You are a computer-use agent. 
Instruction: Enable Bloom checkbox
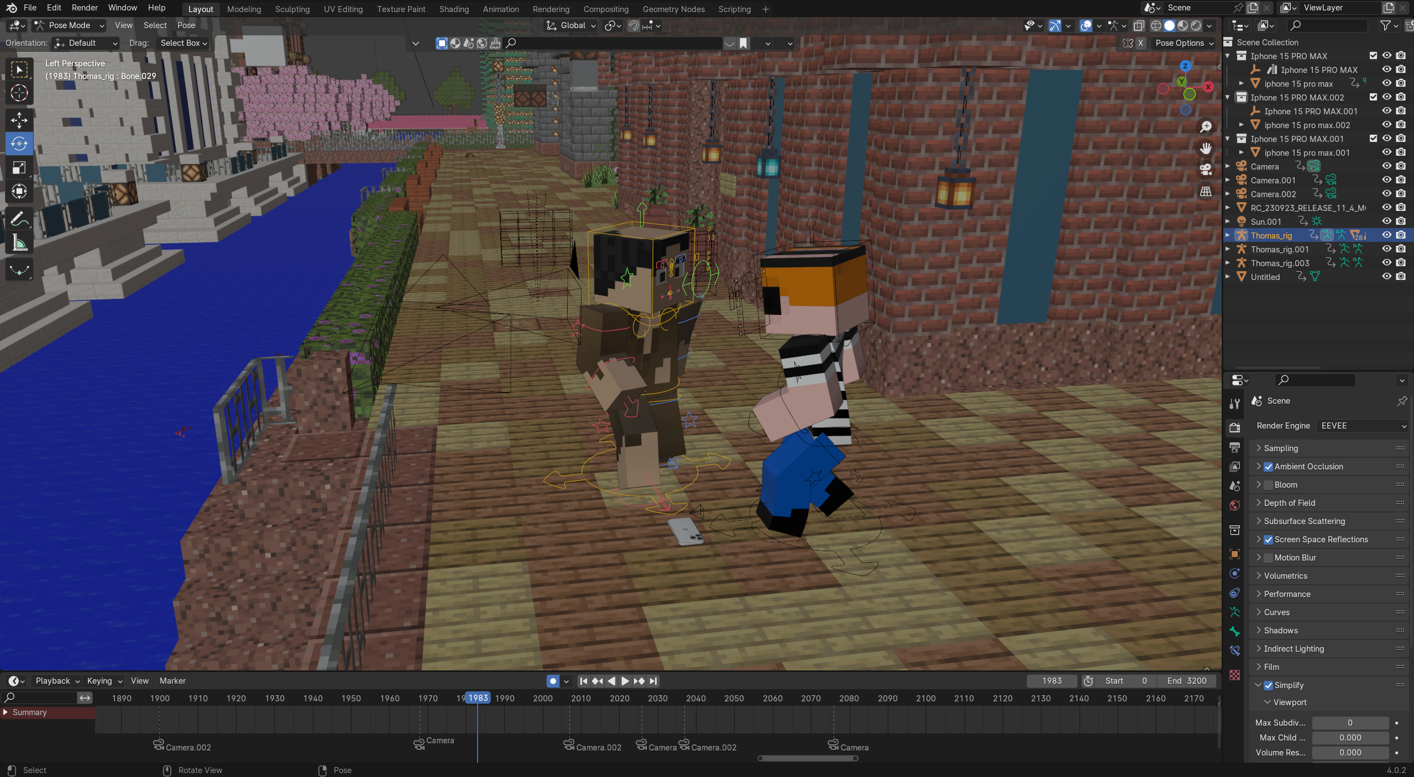pyautogui.click(x=1269, y=485)
